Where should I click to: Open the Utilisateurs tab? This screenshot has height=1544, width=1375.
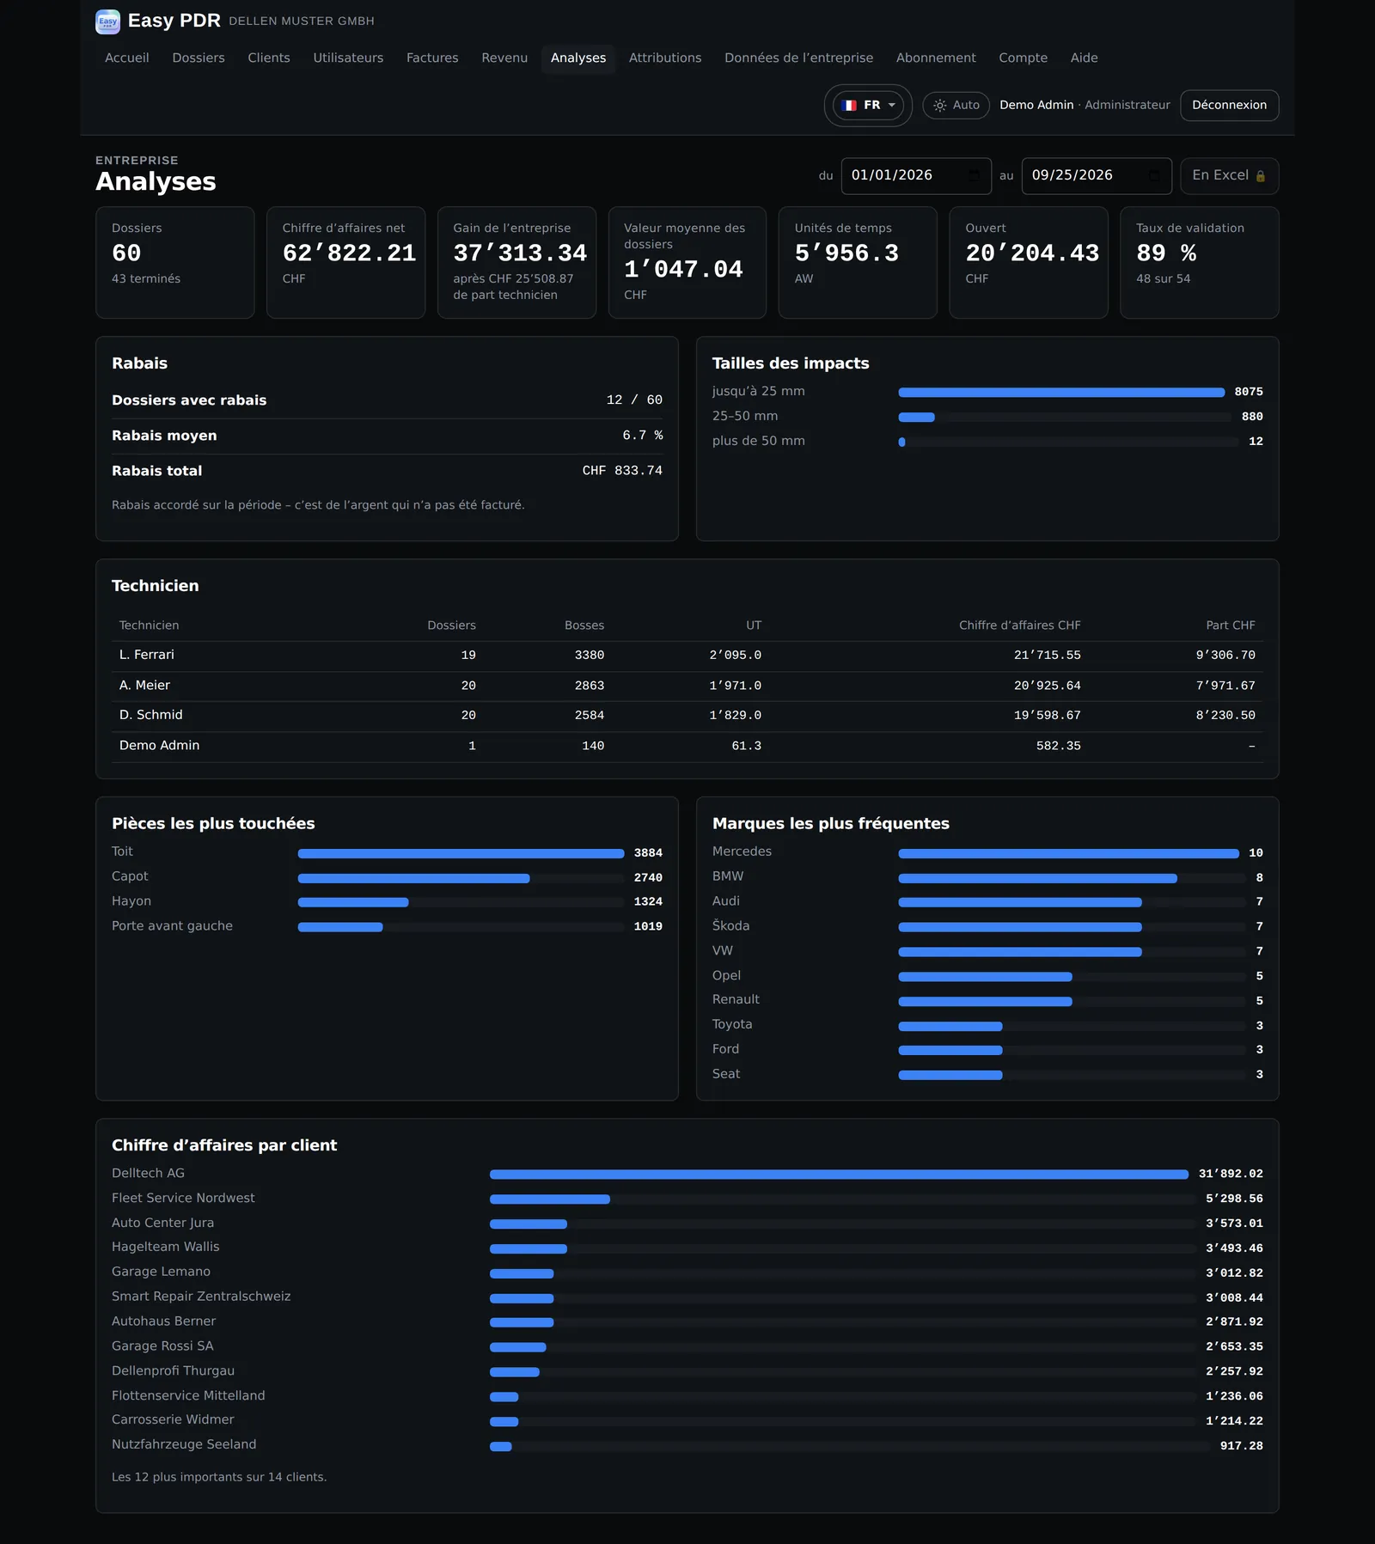(348, 58)
